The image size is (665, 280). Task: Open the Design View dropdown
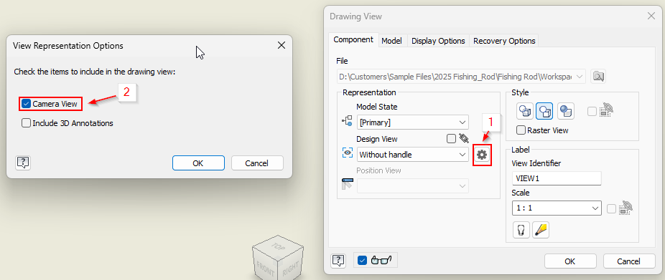(x=413, y=155)
